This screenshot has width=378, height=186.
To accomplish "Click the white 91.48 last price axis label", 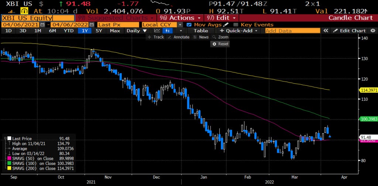I will 368,137.
